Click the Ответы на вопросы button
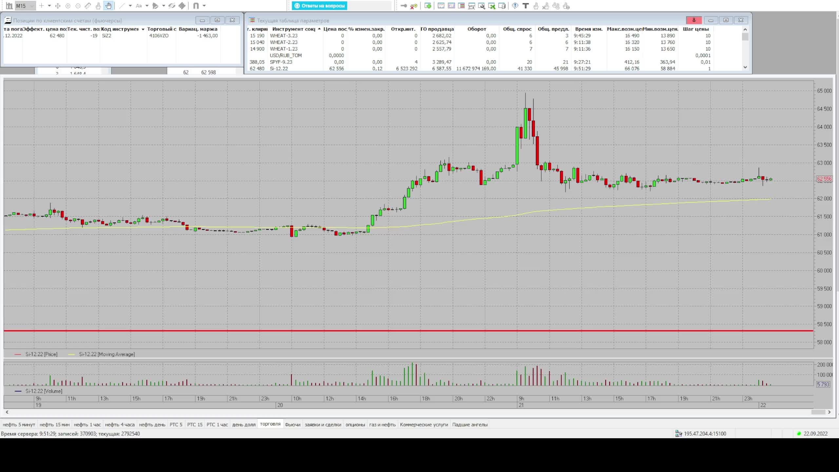The width and height of the screenshot is (839, 472). pyautogui.click(x=320, y=6)
